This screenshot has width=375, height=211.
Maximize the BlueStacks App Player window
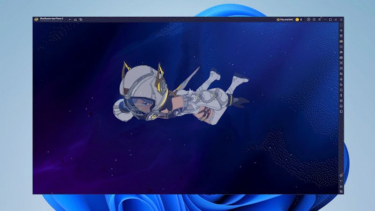(330, 20)
